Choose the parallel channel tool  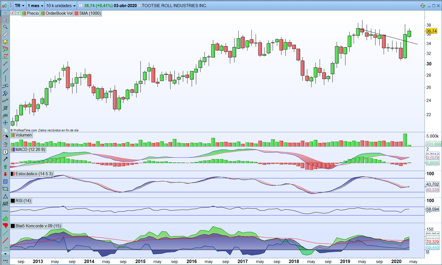pos(5,86)
